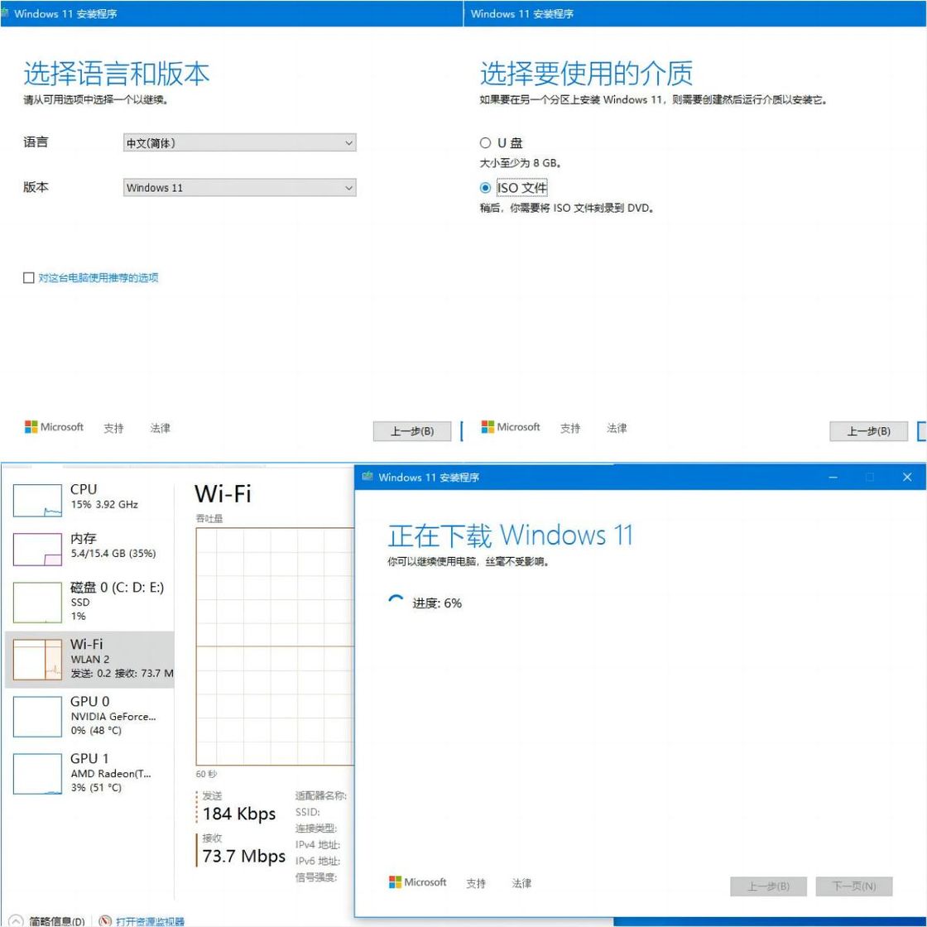
Task: Click 支持 link in the media selection window
Action: (570, 427)
